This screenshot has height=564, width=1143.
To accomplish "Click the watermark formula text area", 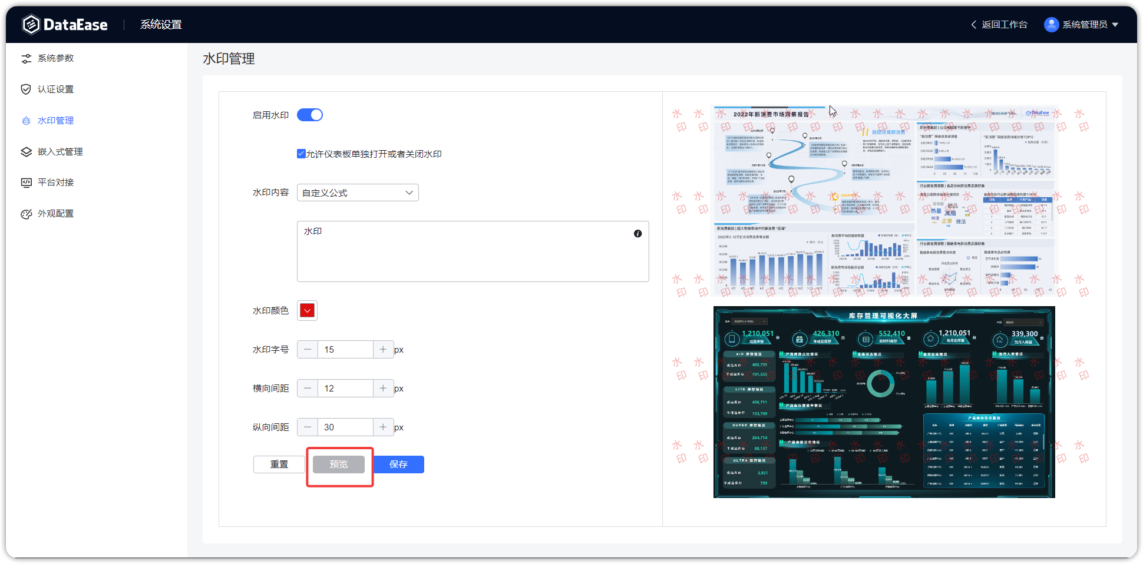I will pyautogui.click(x=473, y=251).
